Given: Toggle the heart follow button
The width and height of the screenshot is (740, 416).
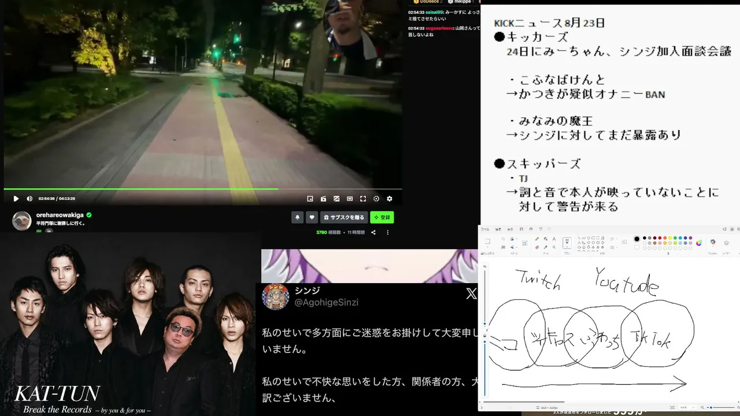Looking at the screenshot, I should pos(312,217).
